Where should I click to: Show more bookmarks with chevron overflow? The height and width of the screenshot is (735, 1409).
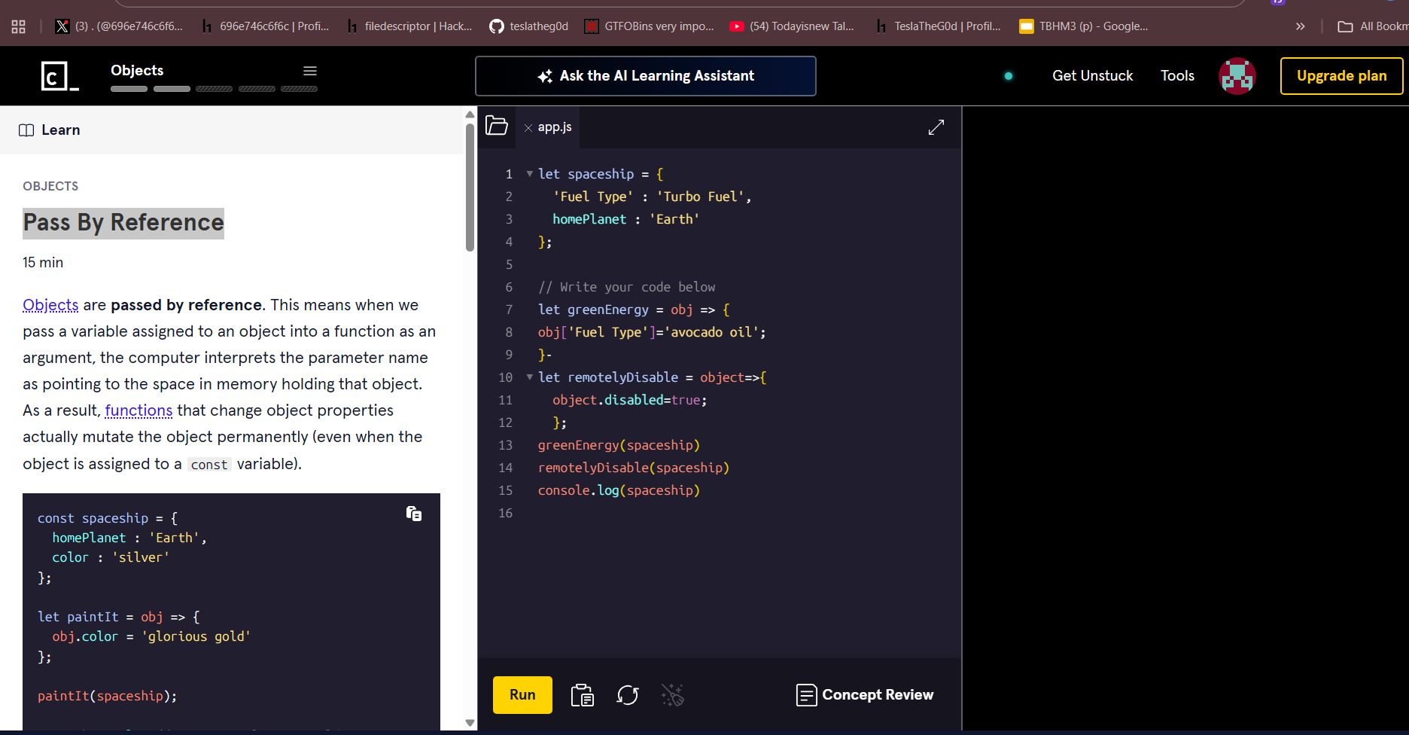(1300, 26)
